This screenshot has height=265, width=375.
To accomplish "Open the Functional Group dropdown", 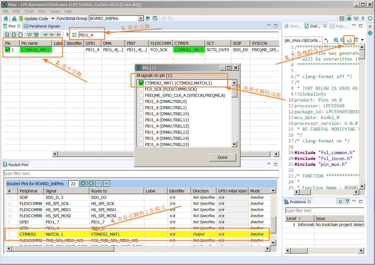I will (141, 18).
